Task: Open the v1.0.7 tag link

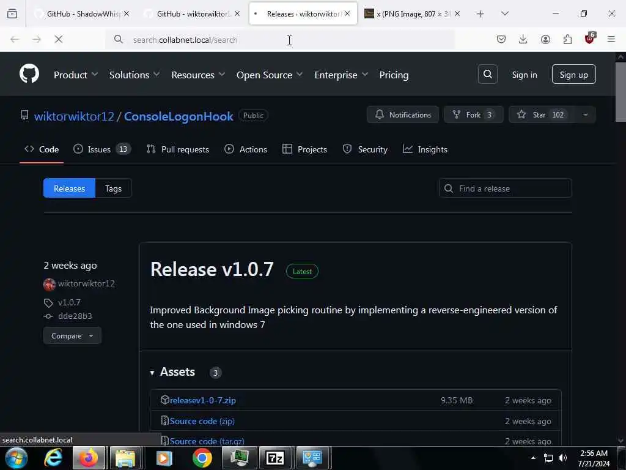Action: pos(69,302)
